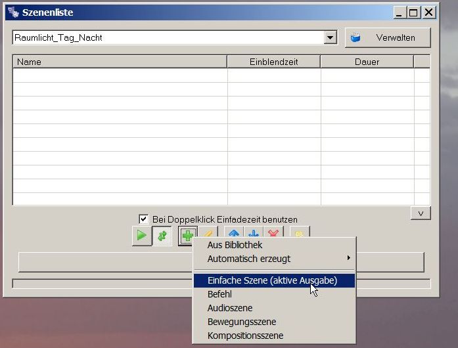The height and width of the screenshot is (348, 458).
Task: Open the Raumlicht_Tag_Nacht dropdown arrow
Action: click(x=331, y=38)
